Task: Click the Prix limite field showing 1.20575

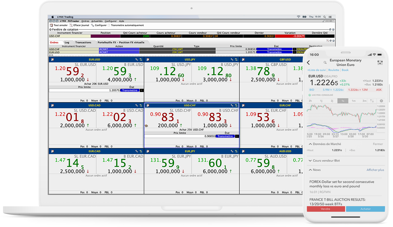Action: tap(84, 90)
